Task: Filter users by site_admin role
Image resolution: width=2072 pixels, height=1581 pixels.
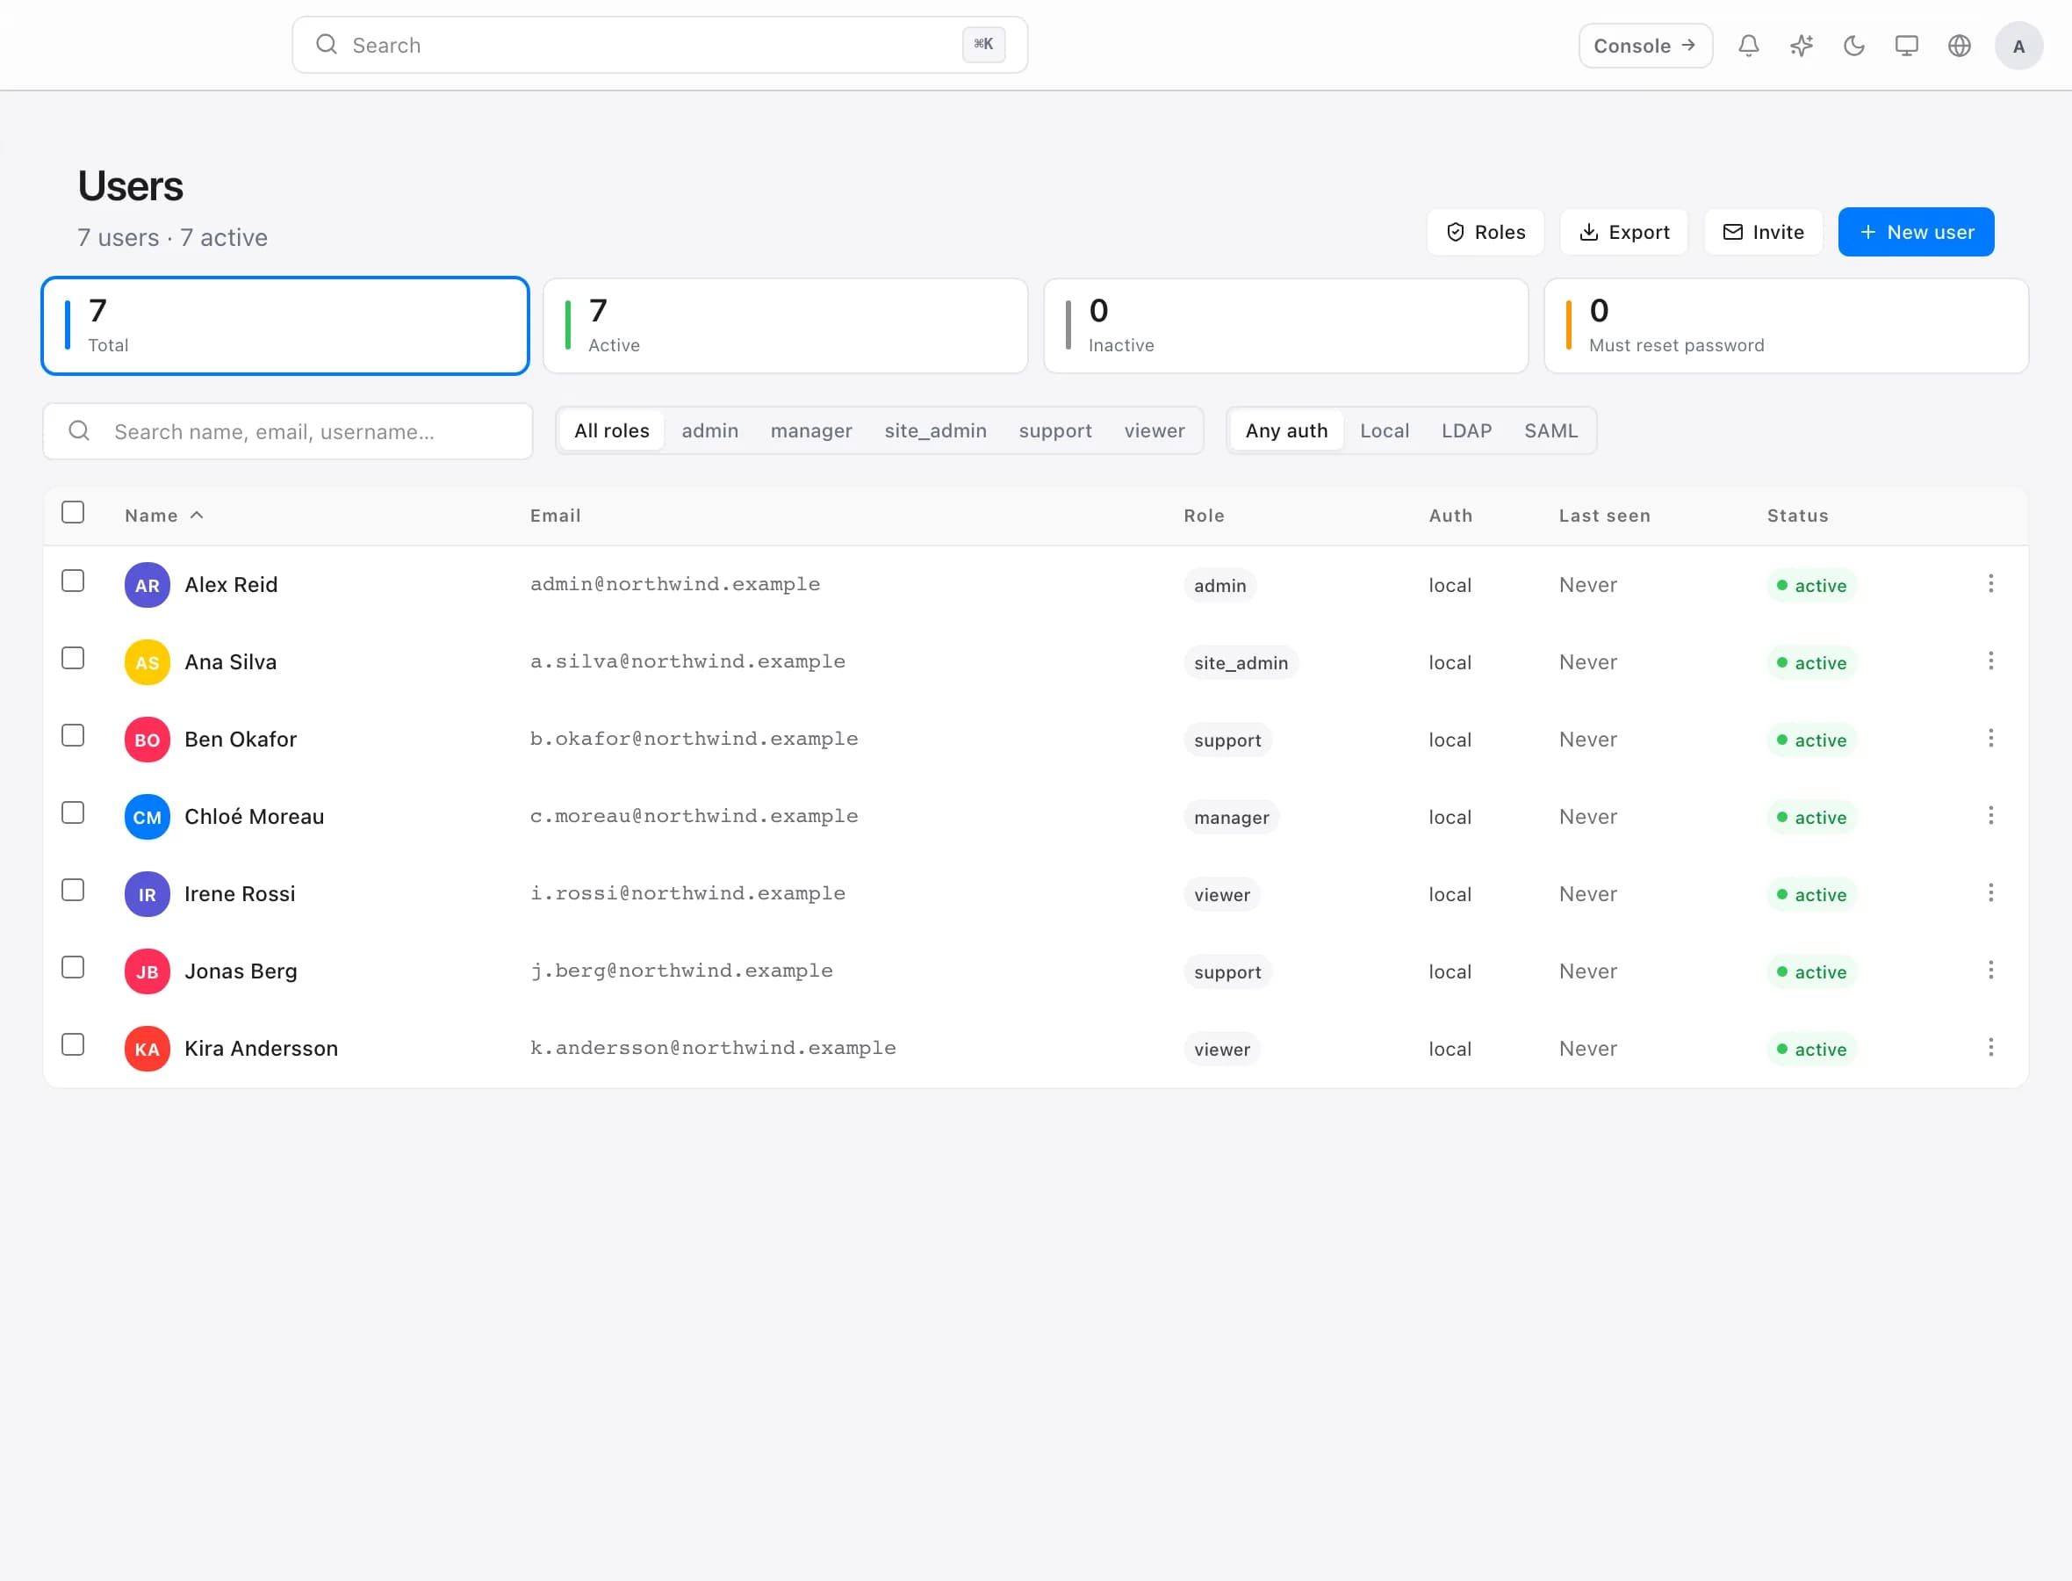Action: [935, 430]
